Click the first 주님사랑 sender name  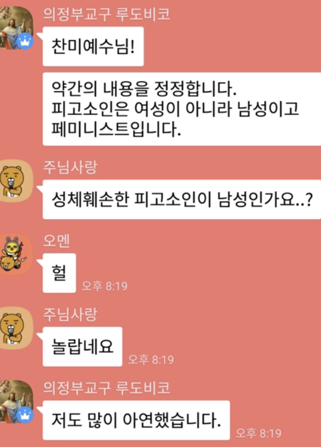coord(70,167)
